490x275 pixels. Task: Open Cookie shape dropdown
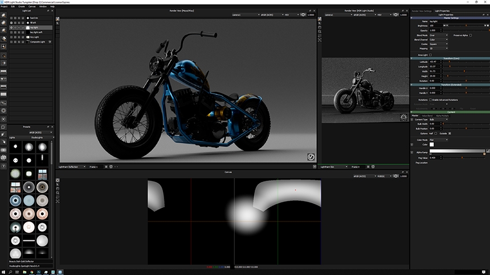point(439,44)
